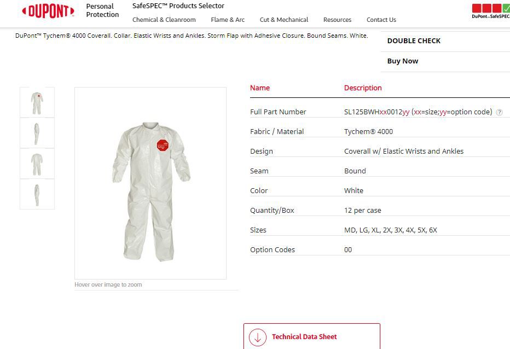Image resolution: width=510 pixels, height=349 pixels.
Task: Click the Personal Protection link
Action: pyautogui.click(x=102, y=10)
